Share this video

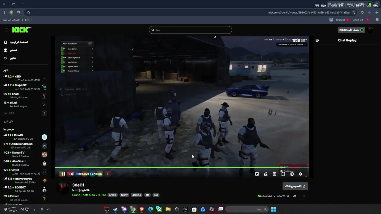click(294, 196)
